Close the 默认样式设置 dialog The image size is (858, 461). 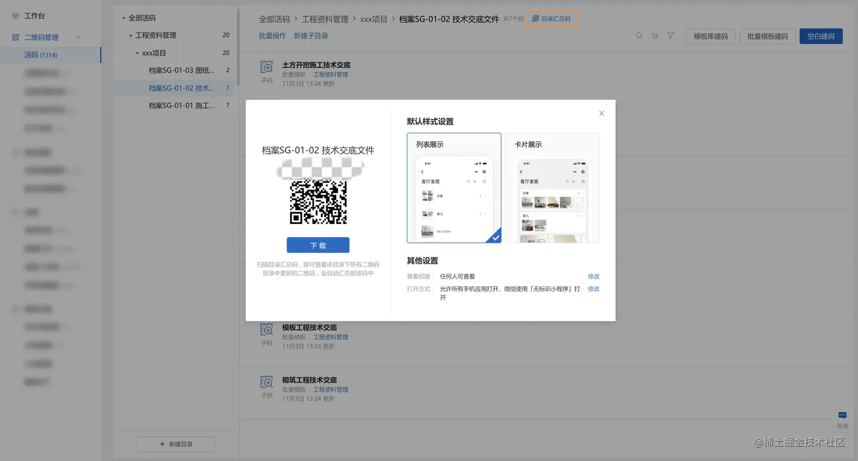coord(602,113)
